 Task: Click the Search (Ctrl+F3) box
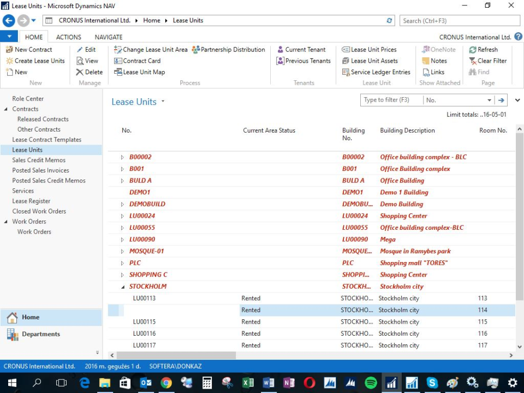tap(460, 21)
